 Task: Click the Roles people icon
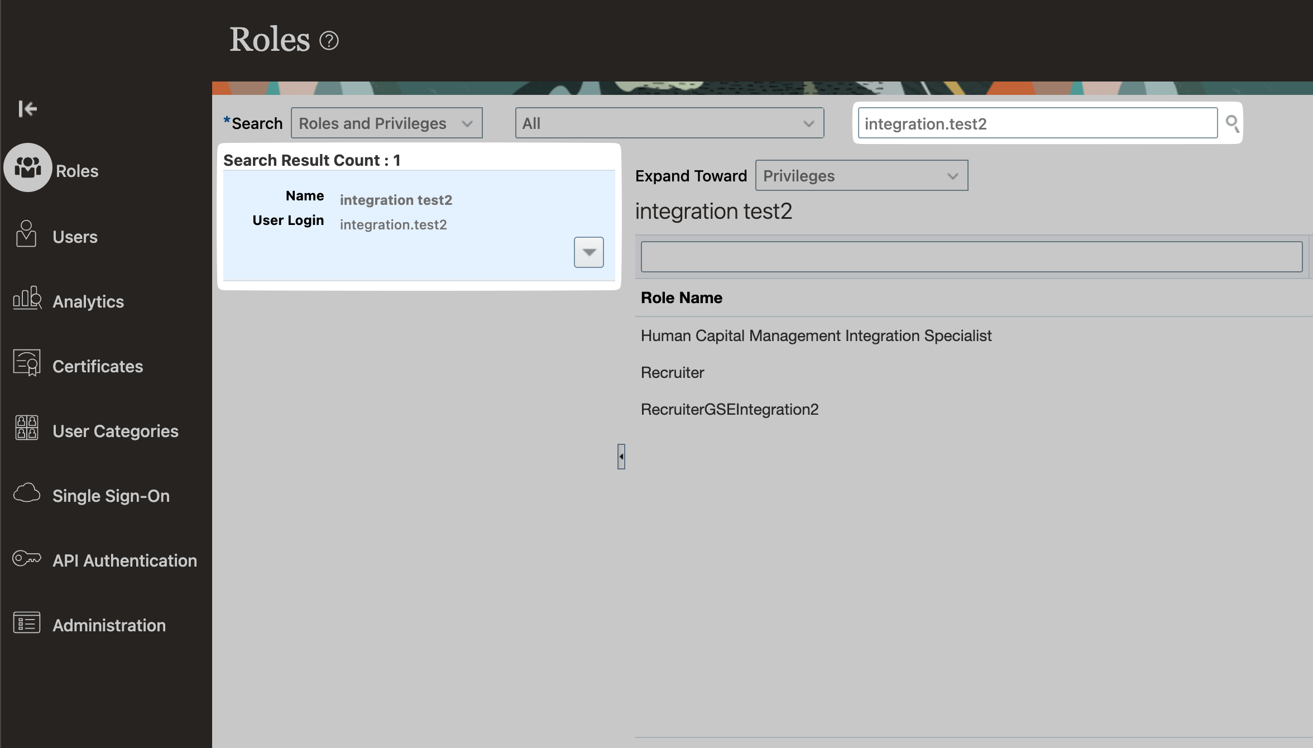coord(28,167)
